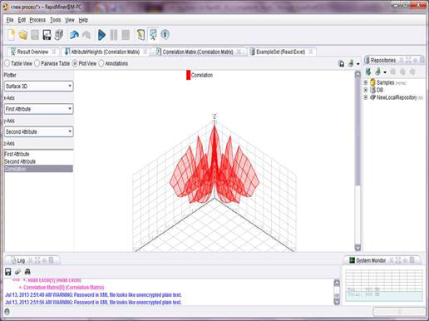This screenshot has height=321, width=429.
Task: Expand the Samples repository node
Action: [366, 82]
